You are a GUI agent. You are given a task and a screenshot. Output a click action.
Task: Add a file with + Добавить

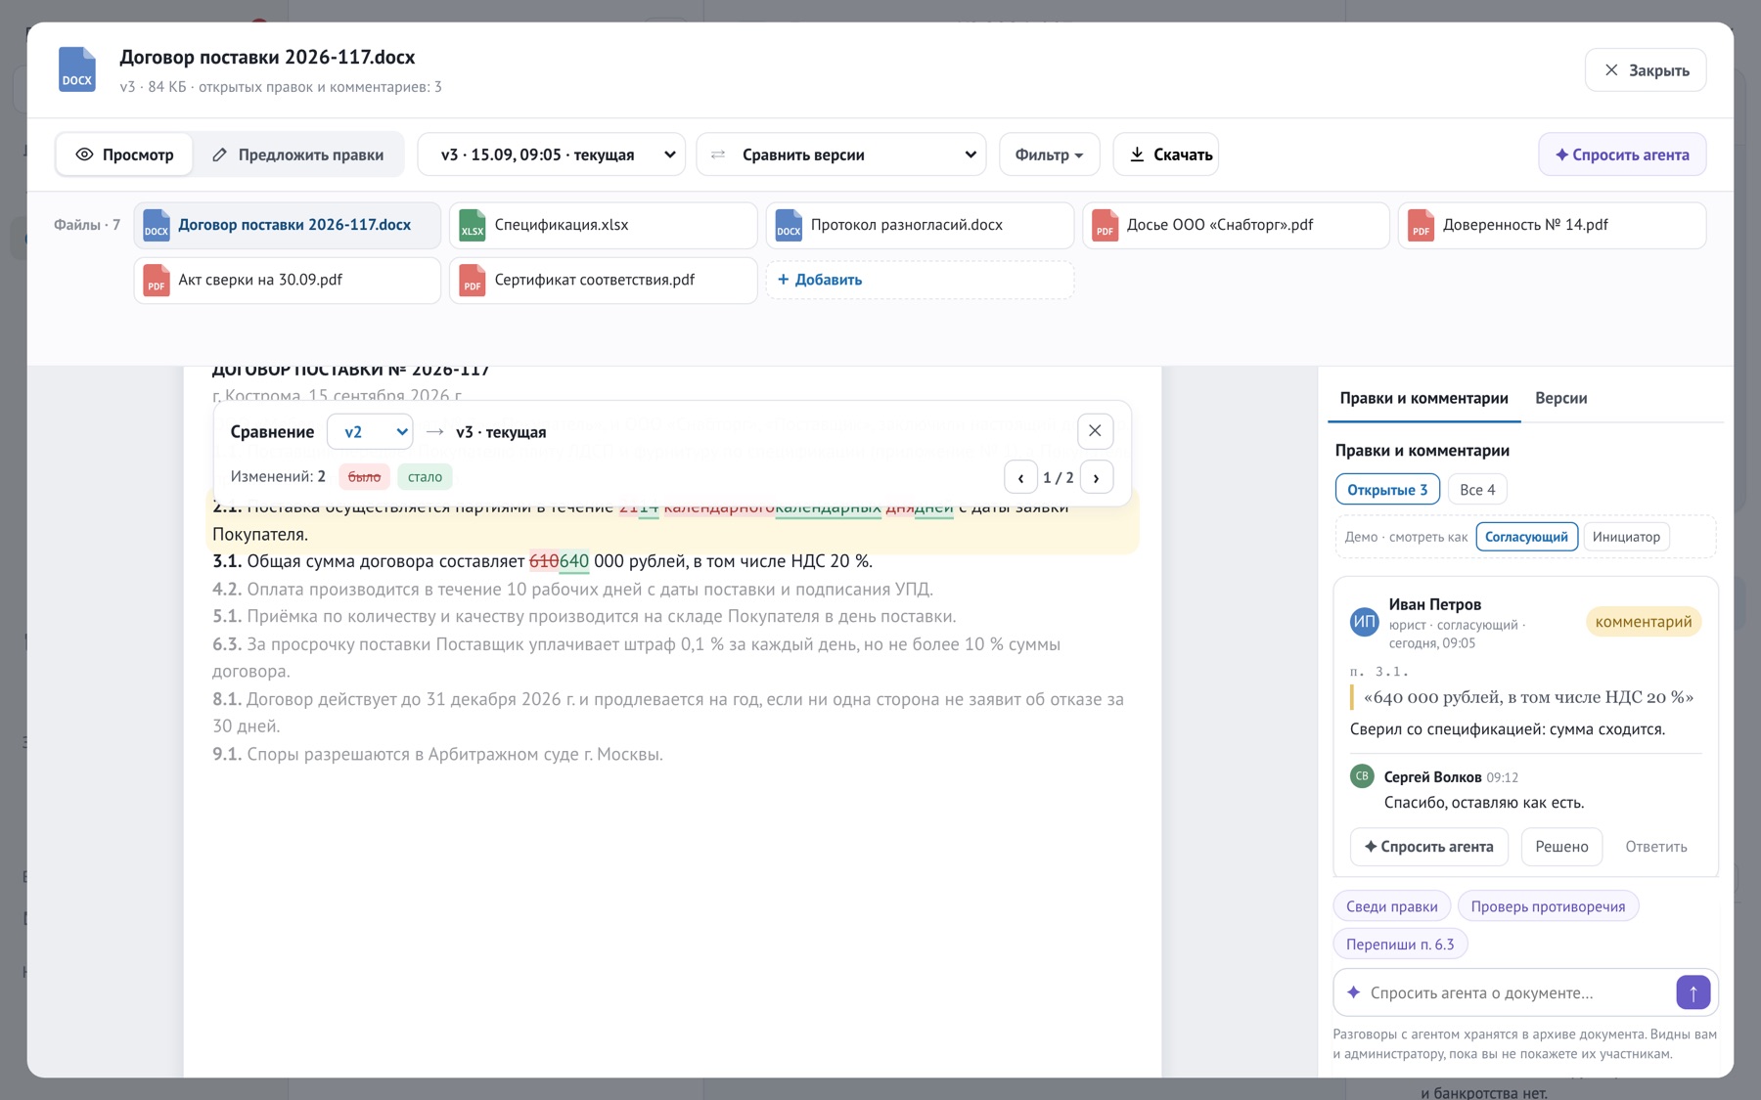(x=919, y=280)
